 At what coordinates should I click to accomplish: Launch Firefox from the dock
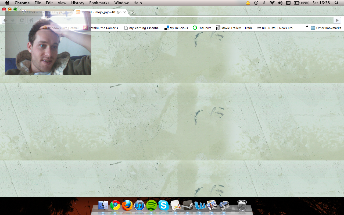coord(127,206)
